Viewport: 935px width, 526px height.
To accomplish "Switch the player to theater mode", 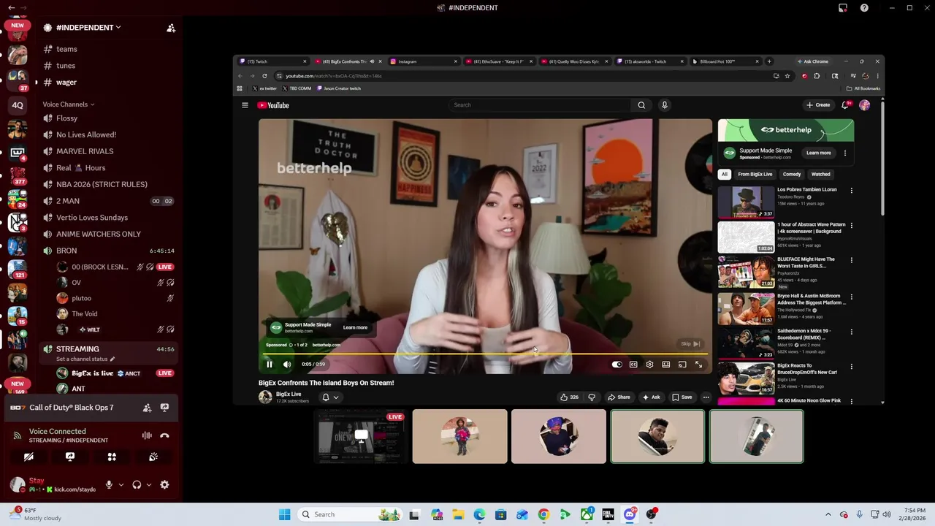I will 666,365.
